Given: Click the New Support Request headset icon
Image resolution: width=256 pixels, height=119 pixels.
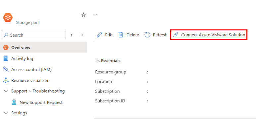Looking at the screenshot, I should (14, 102).
